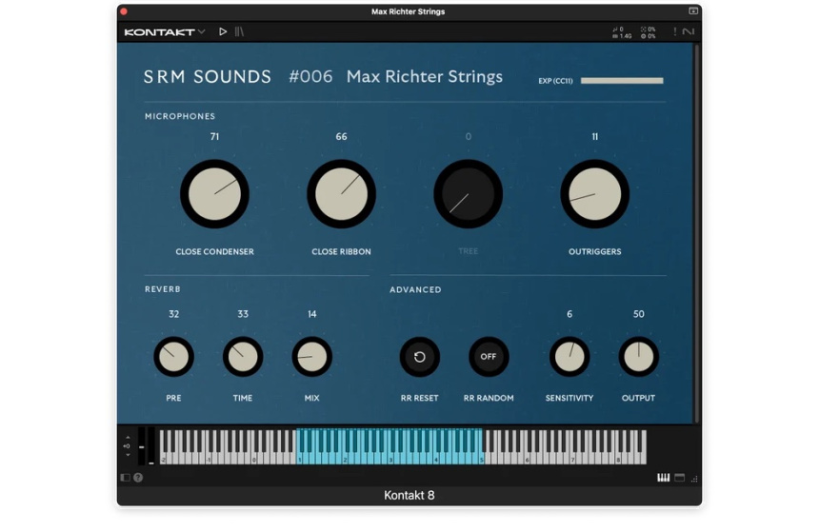The width and height of the screenshot is (819, 532).
Task: Click the plugin window corner button in title bar
Action: (x=693, y=11)
